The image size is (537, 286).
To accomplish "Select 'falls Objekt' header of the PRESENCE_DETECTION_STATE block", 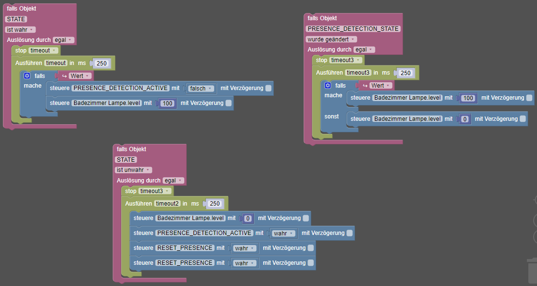I will click(322, 18).
